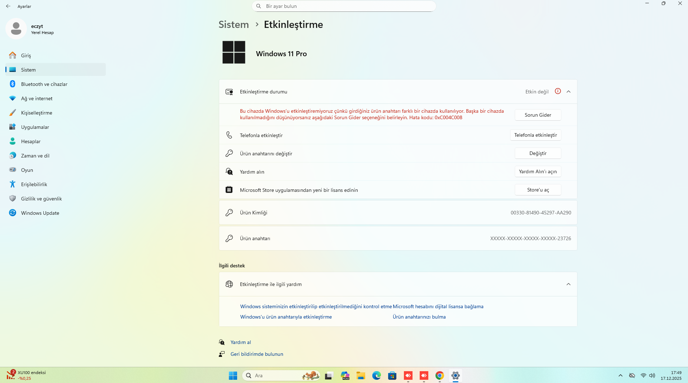This screenshot has height=383, width=688.
Task: Click the Sistem breadcrumb link
Action: pyautogui.click(x=234, y=24)
